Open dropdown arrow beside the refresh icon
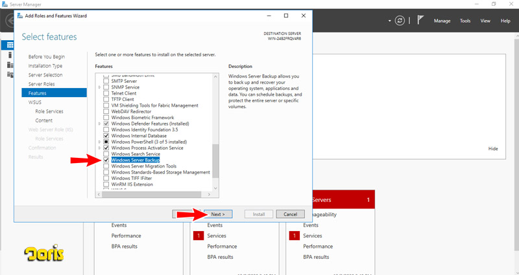Screen dimensions: 519x275 point(390,21)
